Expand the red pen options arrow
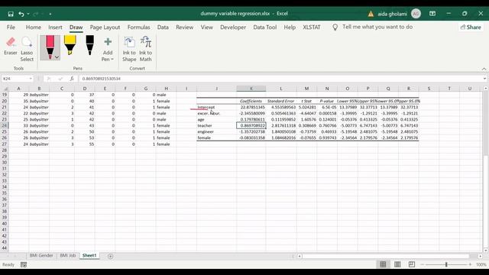 [57, 57]
